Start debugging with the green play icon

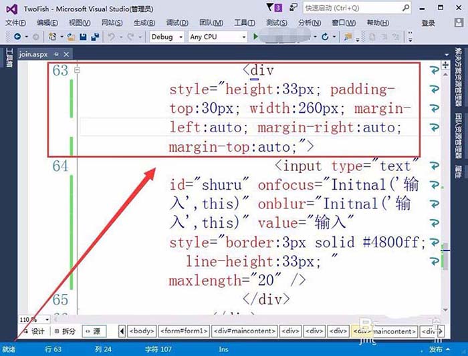click(255, 37)
